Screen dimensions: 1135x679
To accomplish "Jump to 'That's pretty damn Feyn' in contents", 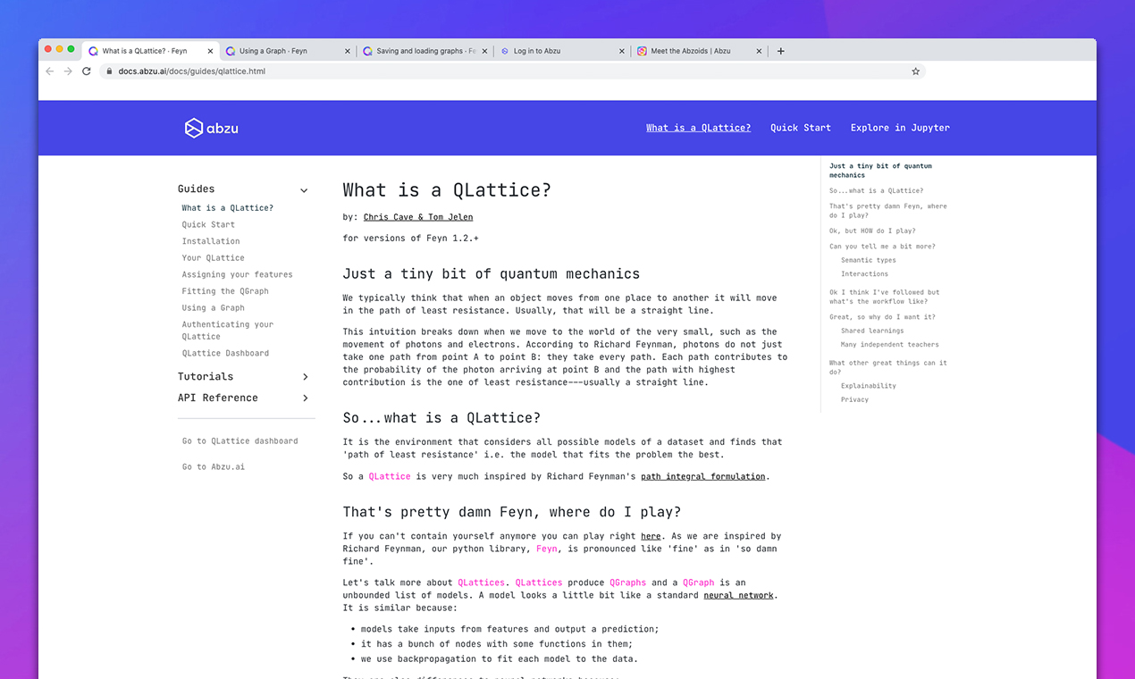I will pos(887,211).
